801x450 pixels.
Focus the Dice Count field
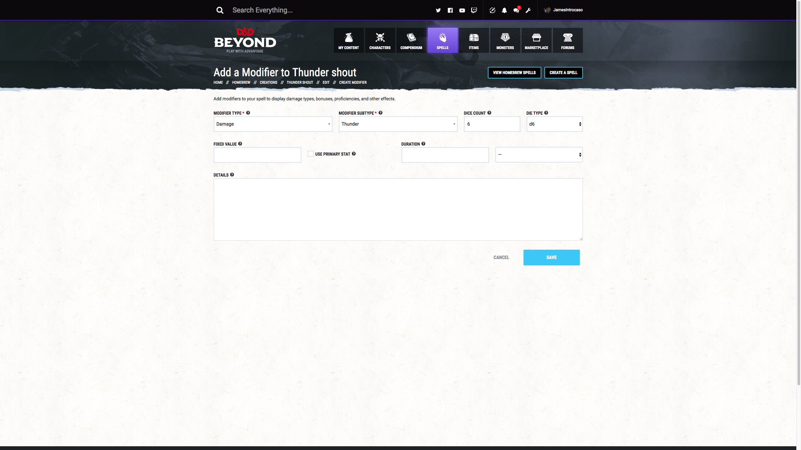[492, 124]
